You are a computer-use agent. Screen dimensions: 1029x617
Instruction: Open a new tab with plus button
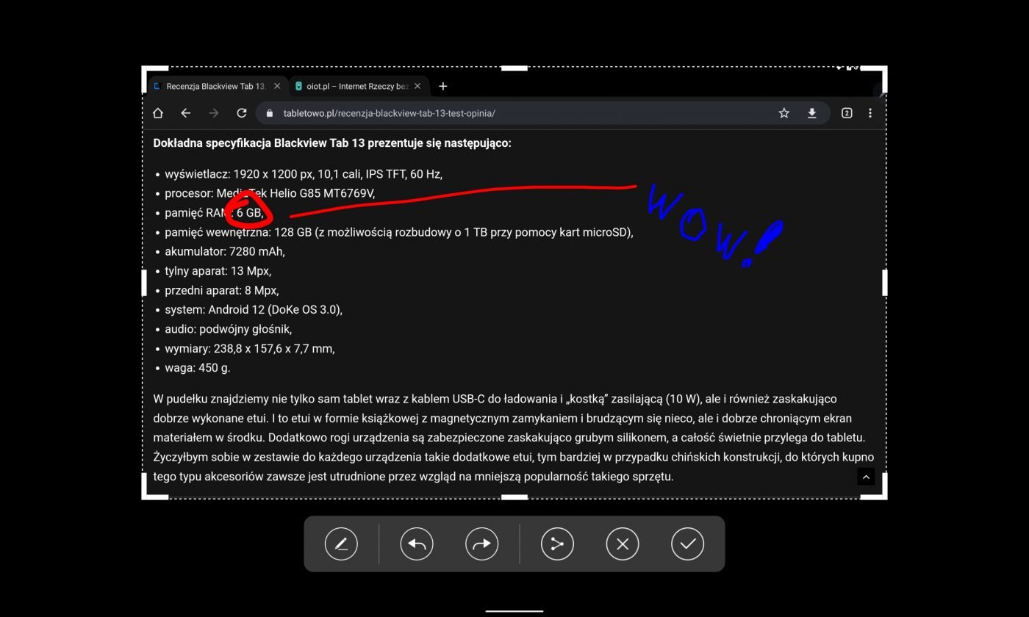[442, 86]
